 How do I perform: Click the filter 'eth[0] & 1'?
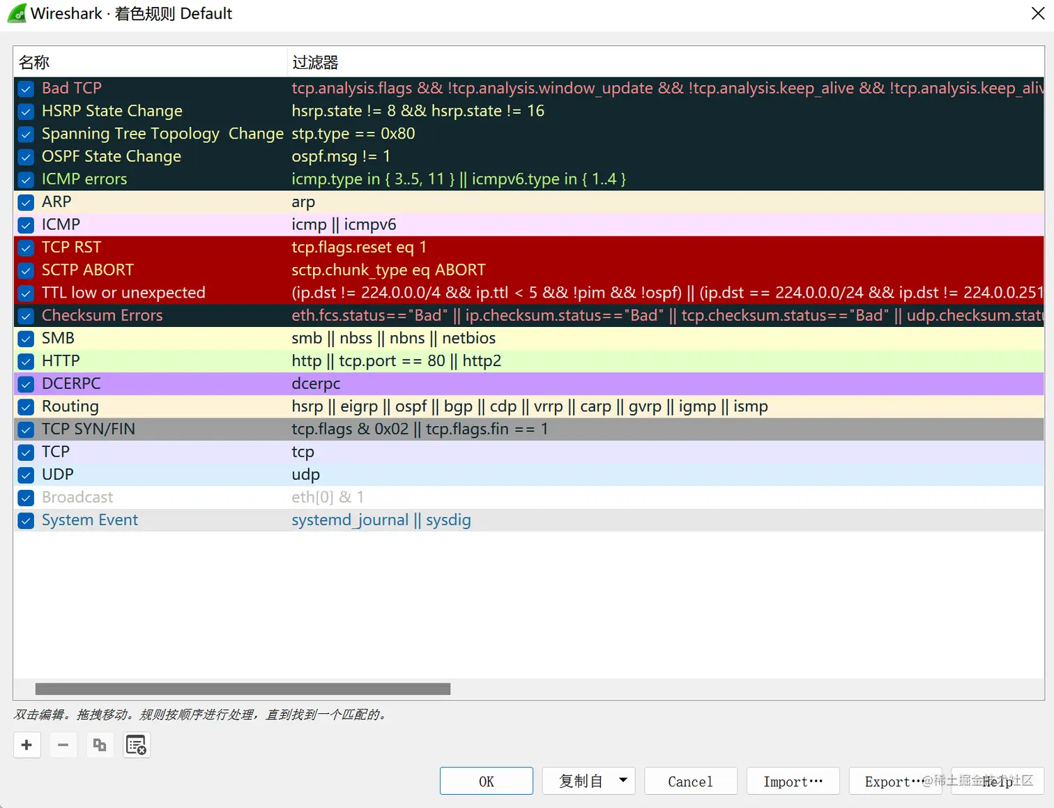pyautogui.click(x=328, y=497)
